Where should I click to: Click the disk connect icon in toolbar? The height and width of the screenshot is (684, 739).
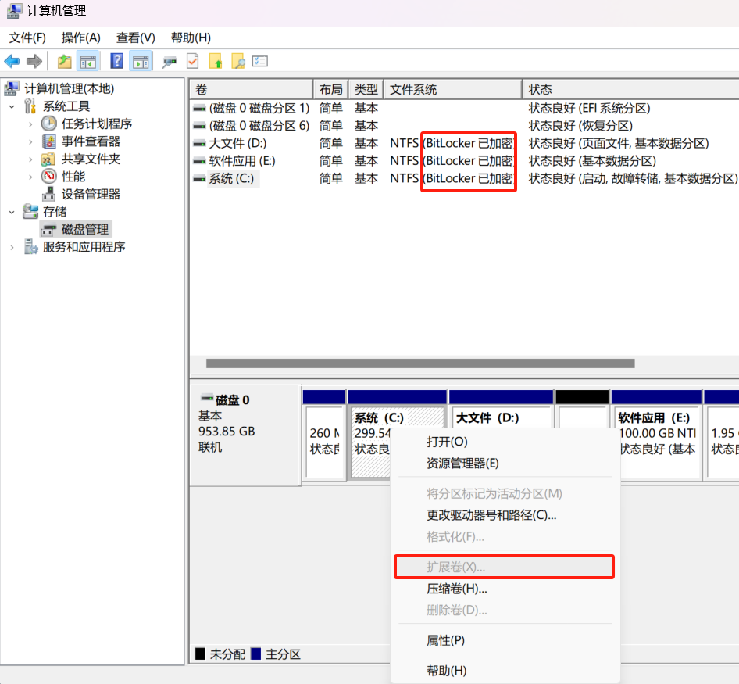tap(169, 61)
